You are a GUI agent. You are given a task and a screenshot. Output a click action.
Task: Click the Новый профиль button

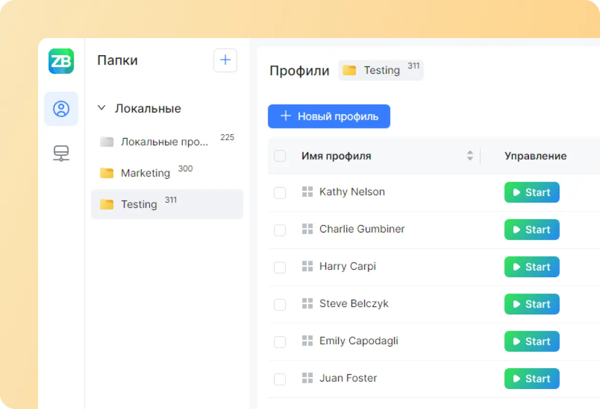[329, 117]
